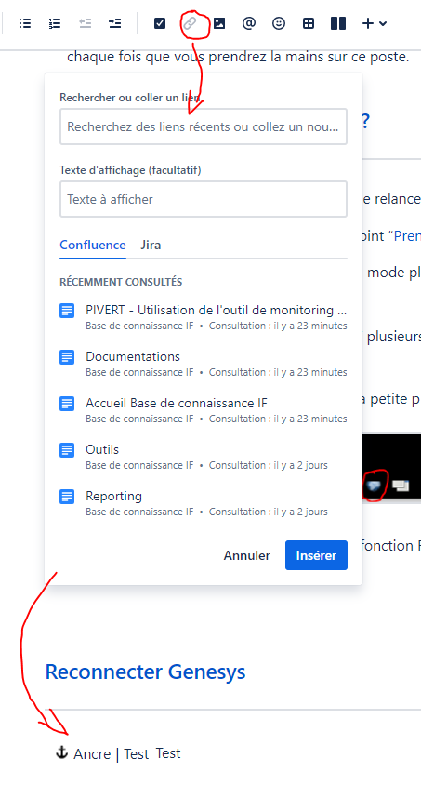Select the Documentations page result
This screenshot has height=785, width=421.
click(204, 364)
